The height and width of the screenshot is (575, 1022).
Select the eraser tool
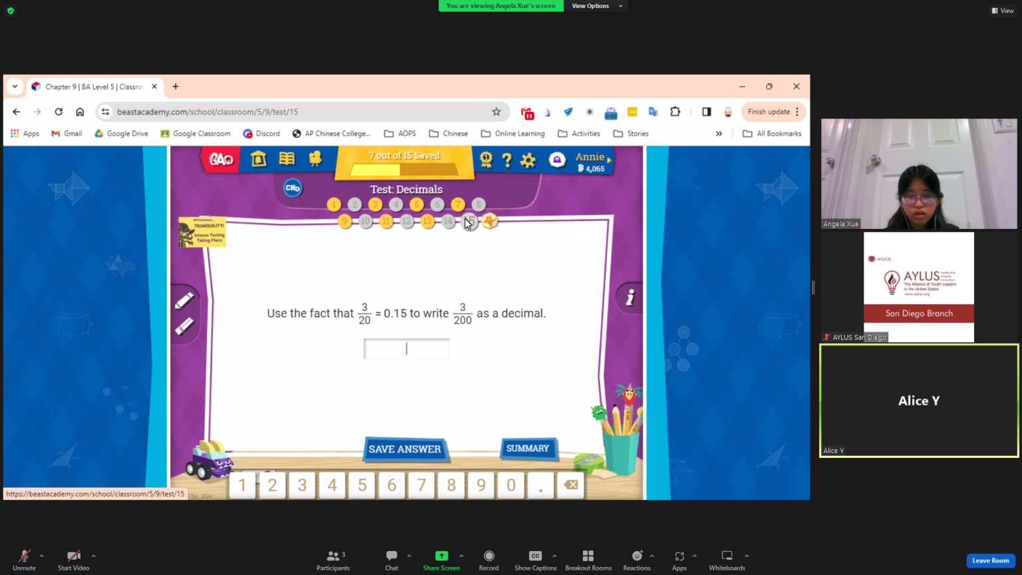point(184,326)
